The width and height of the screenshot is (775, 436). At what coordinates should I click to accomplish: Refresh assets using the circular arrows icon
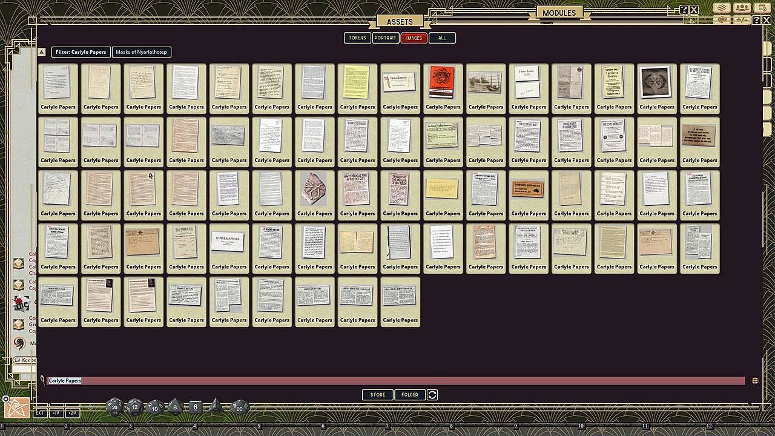[432, 395]
